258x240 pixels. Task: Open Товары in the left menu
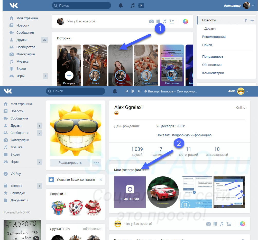16,186
